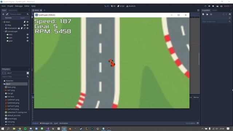The height and width of the screenshot is (131, 233).
Task: Switch scene tree to Remote
Action: pyautogui.click(x=8, y=18)
